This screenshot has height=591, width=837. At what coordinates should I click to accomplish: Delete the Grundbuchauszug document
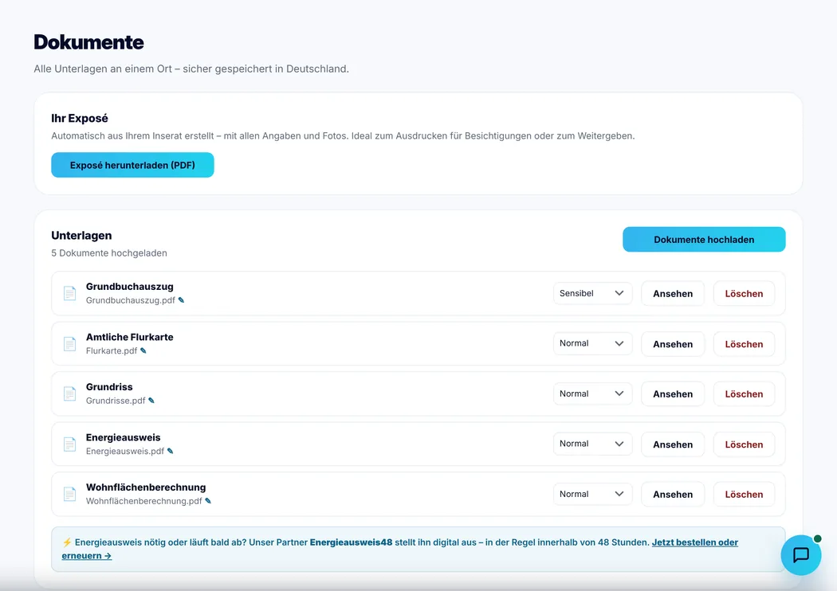(744, 293)
